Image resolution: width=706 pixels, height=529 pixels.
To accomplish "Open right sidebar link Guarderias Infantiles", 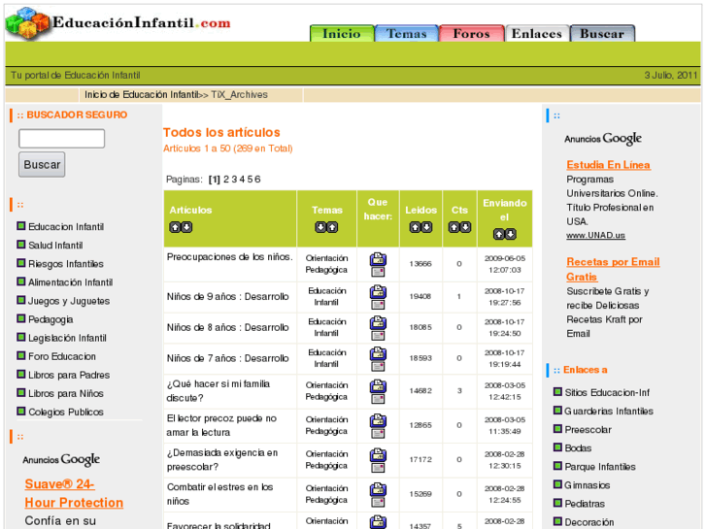I will (x=609, y=411).
